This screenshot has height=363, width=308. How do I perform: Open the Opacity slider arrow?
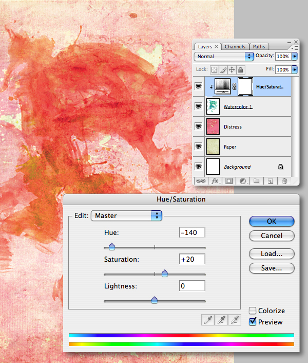pos(295,56)
